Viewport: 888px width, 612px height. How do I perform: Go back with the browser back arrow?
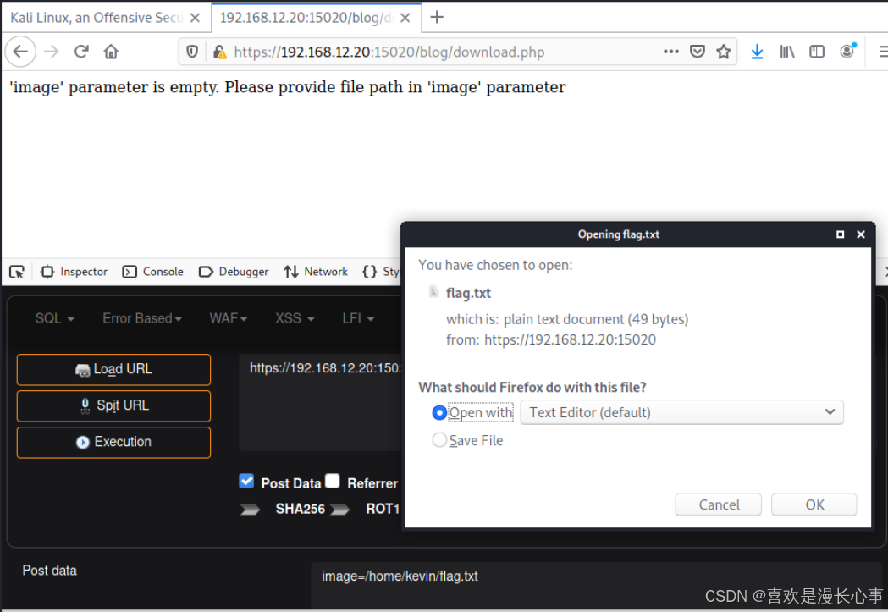pyautogui.click(x=20, y=52)
